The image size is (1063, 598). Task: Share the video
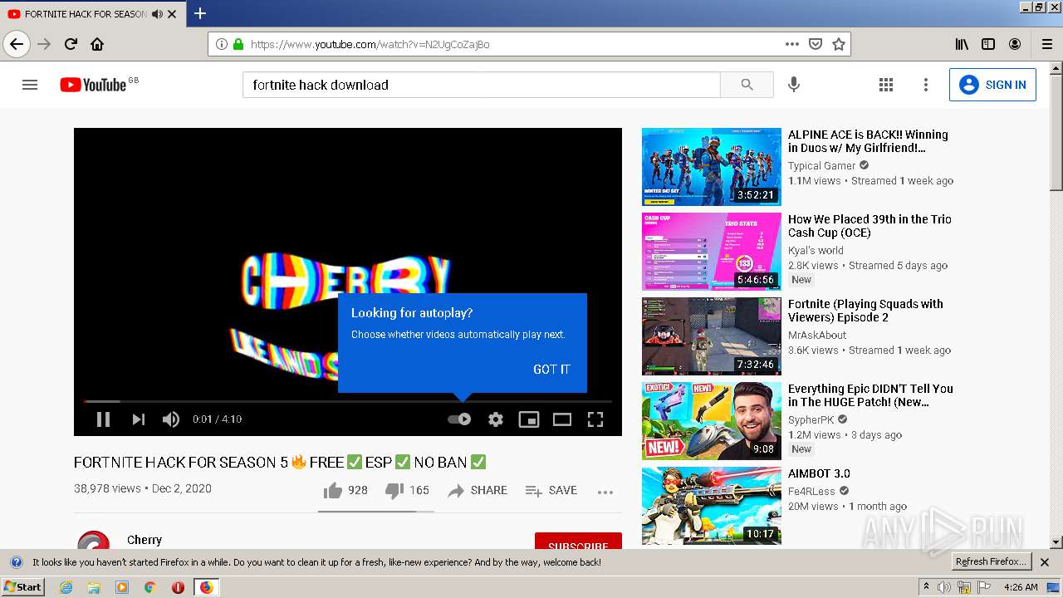pyautogui.click(x=478, y=491)
